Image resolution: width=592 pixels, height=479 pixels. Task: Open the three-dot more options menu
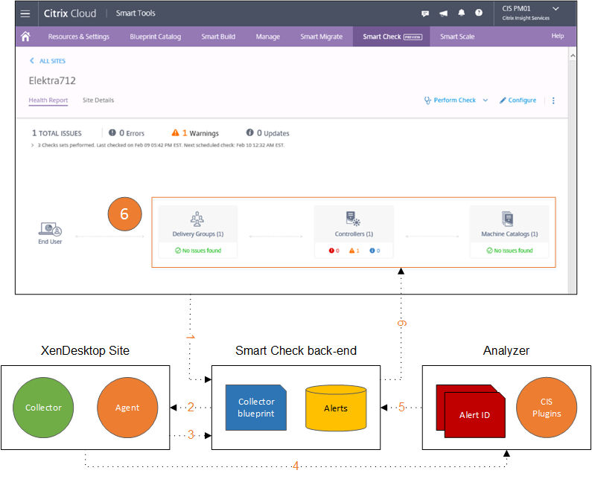coord(553,100)
